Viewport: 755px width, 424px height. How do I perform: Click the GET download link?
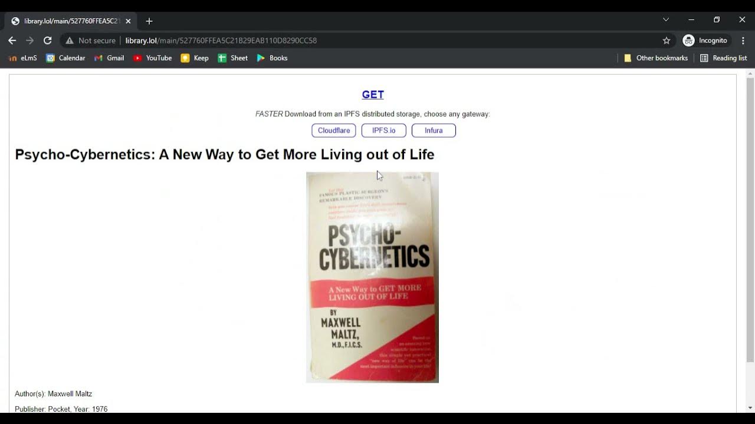[x=373, y=95]
